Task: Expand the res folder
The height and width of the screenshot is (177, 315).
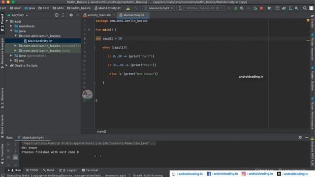Action: [x=11, y=60]
